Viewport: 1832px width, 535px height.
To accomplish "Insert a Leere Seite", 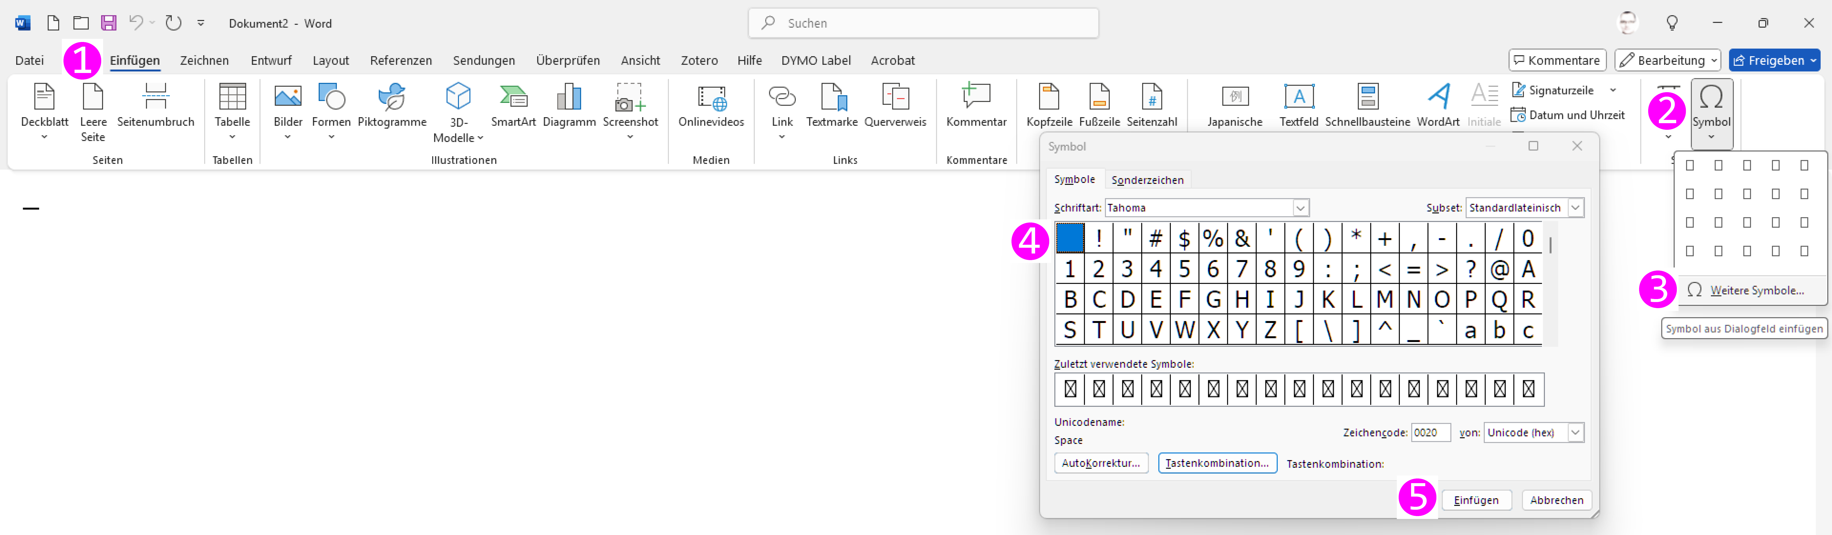I will pos(93,112).
